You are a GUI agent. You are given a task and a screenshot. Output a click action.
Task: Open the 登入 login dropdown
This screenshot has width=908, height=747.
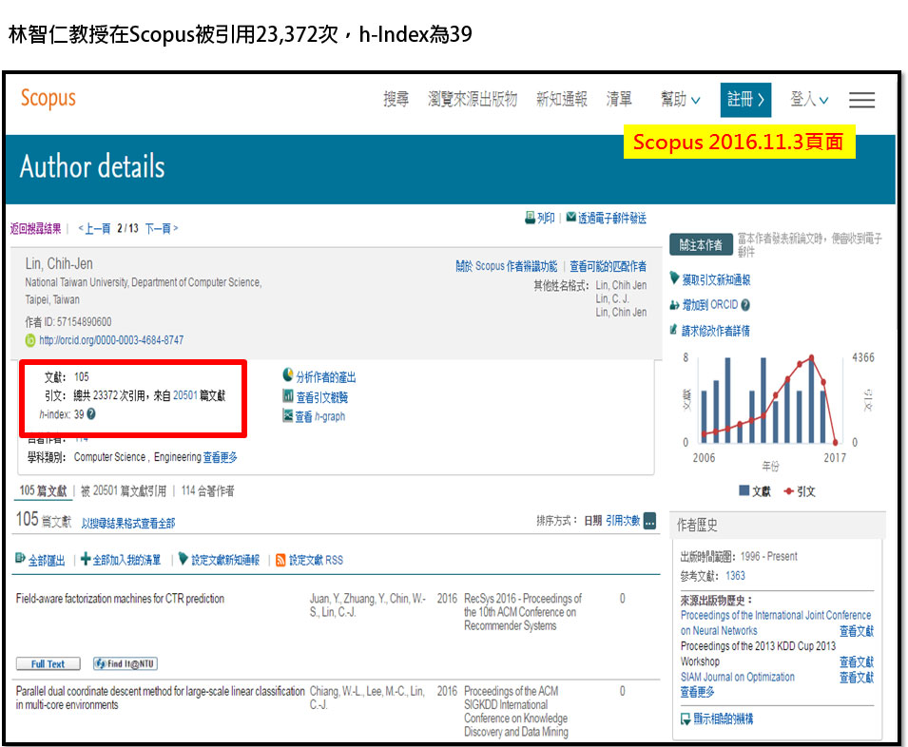point(809,100)
